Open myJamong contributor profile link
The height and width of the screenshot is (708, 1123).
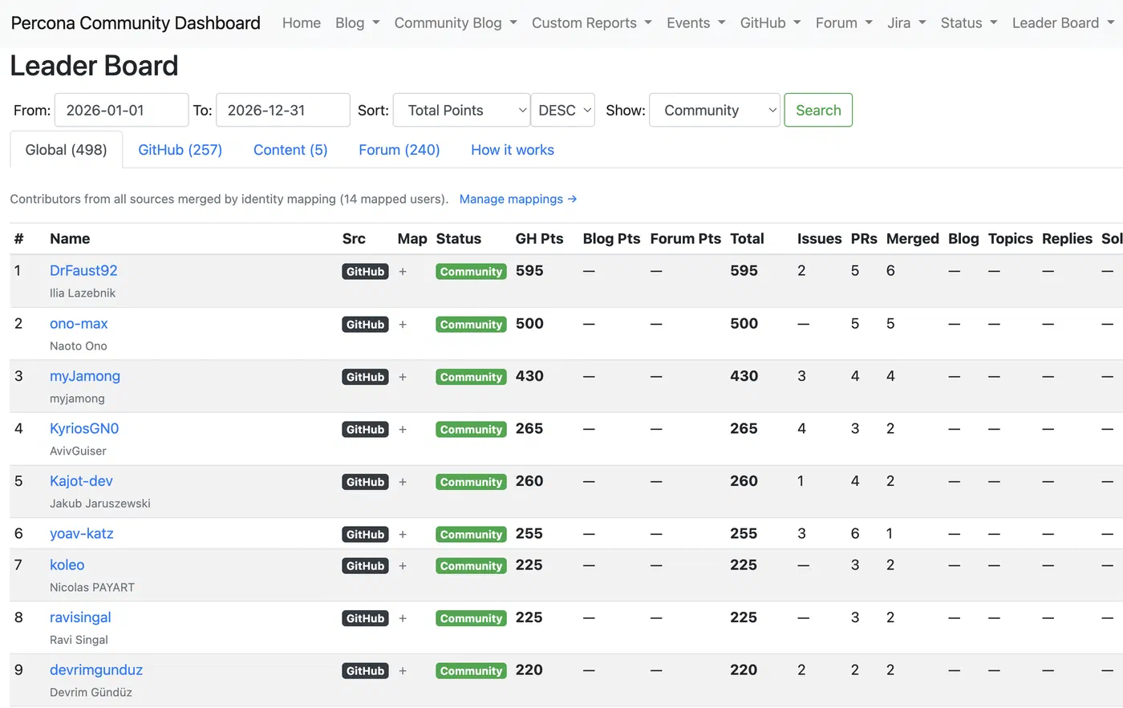pyautogui.click(x=85, y=376)
